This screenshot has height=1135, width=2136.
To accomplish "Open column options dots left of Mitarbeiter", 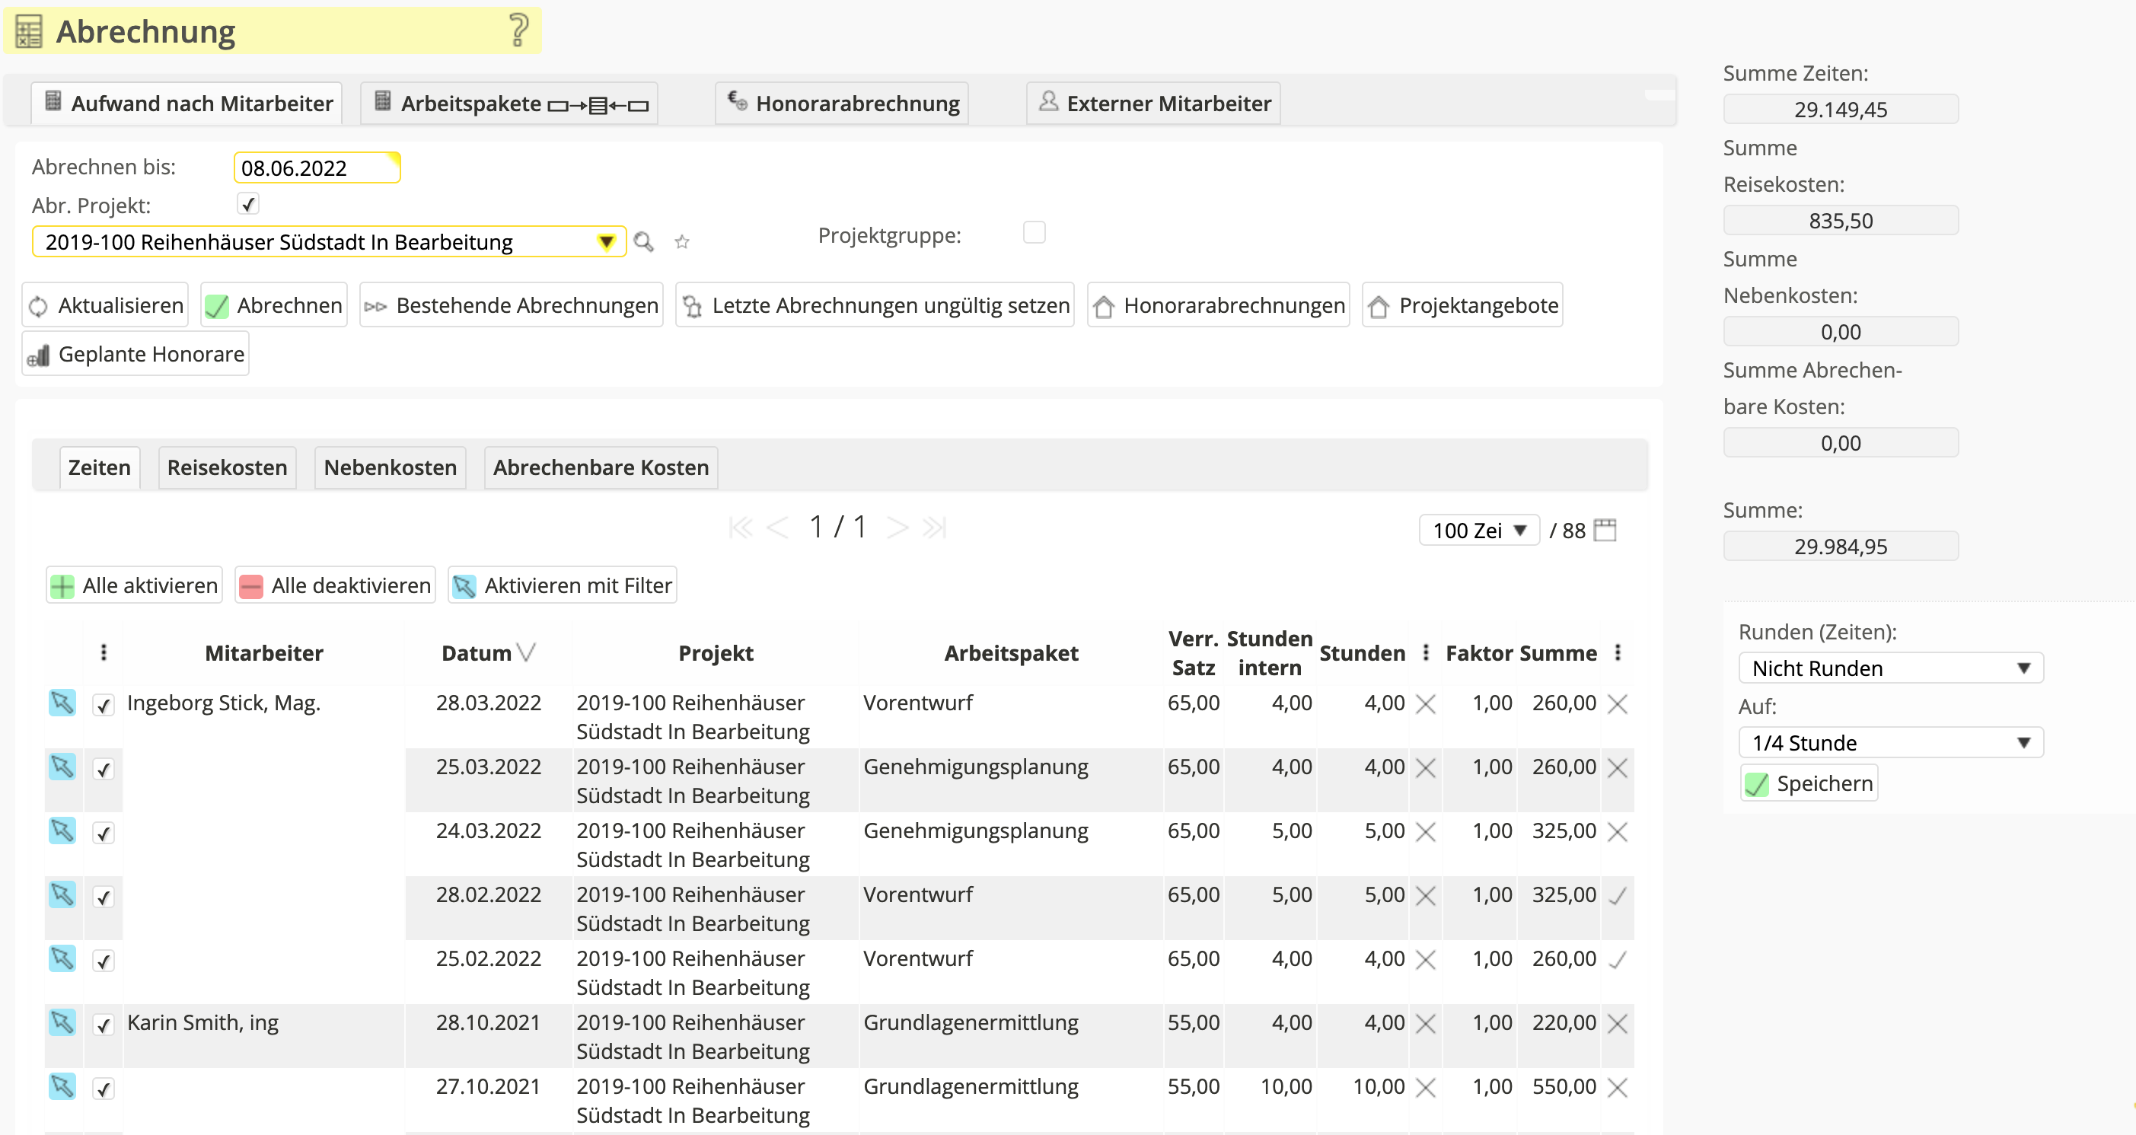I will [104, 652].
